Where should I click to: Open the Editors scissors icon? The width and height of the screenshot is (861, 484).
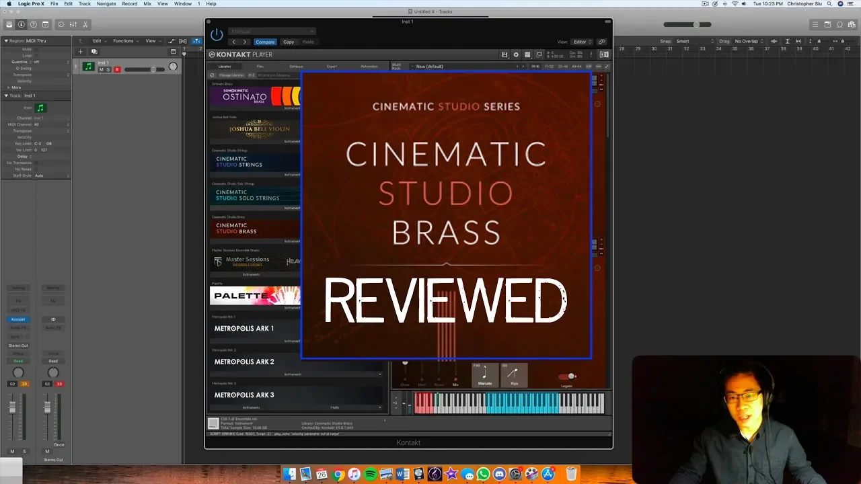(x=85, y=25)
